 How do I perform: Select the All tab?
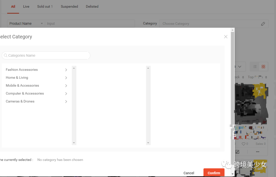coord(13,6)
